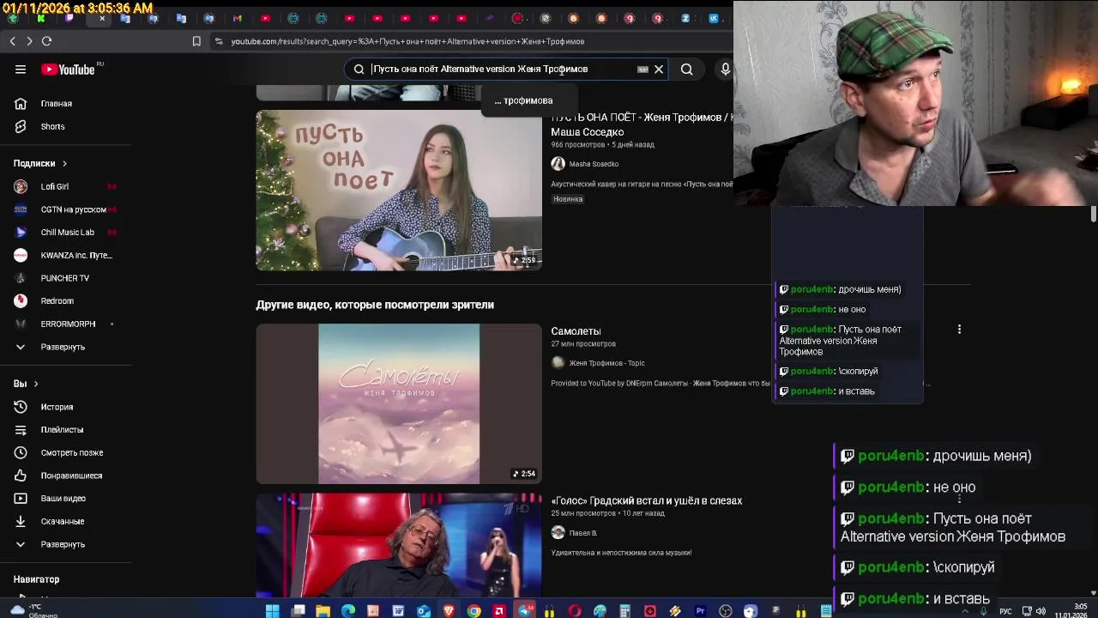Open Смотреть позже in the sidebar
The height and width of the screenshot is (618, 1098).
pos(66,452)
